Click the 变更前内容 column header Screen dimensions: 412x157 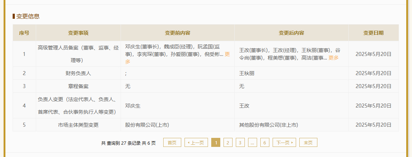click(178, 33)
